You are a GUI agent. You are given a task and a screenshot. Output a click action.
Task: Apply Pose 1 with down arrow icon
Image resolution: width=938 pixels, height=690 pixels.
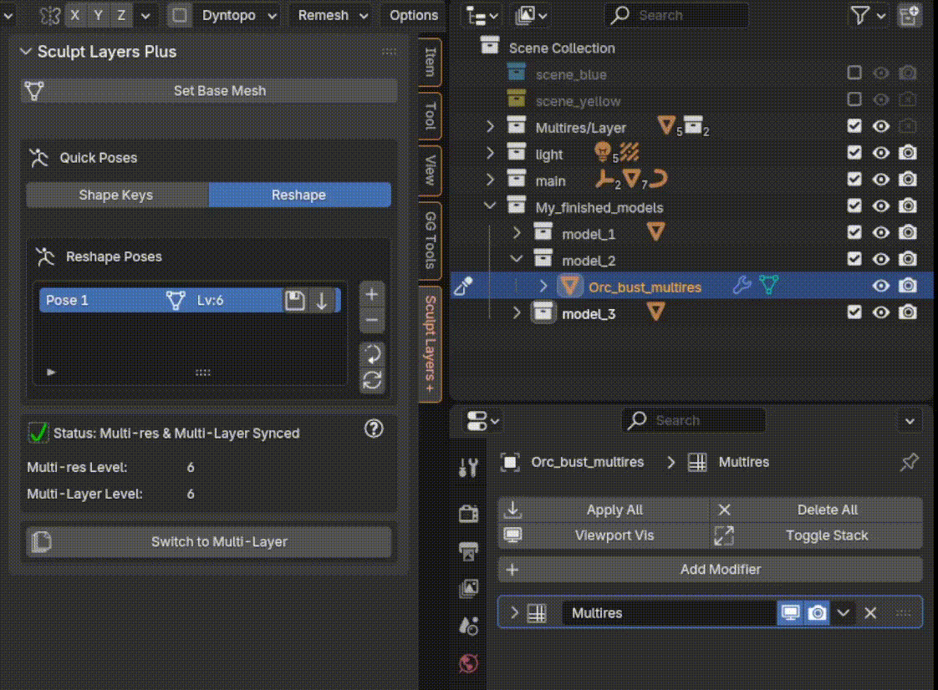(x=322, y=300)
